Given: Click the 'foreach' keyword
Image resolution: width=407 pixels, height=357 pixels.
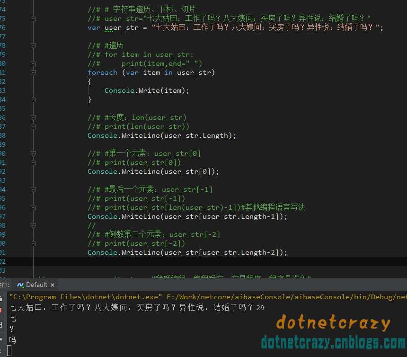Looking at the screenshot, I should [102, 72].
